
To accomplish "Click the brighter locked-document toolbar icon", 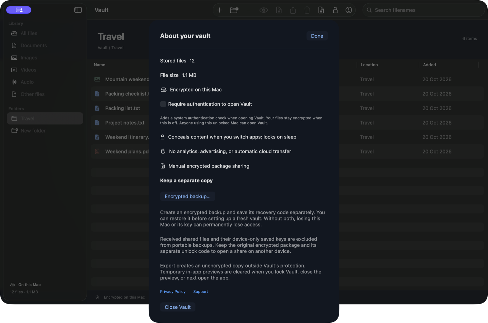I will pos(321,10).
